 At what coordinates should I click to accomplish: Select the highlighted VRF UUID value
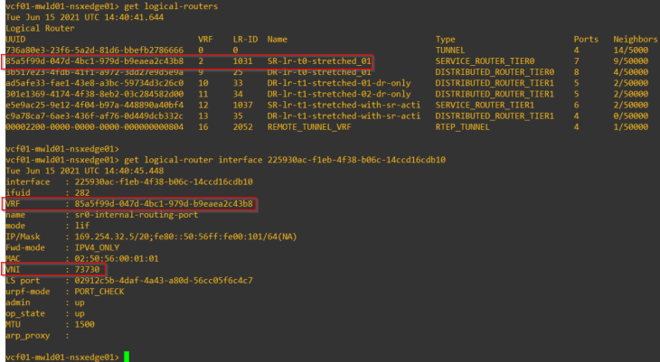tap(164, 204)
